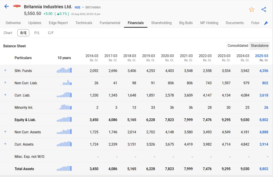Click the 2016-03 column header
Viewport: 273px width, 177px height.
(x=92, y=58)
